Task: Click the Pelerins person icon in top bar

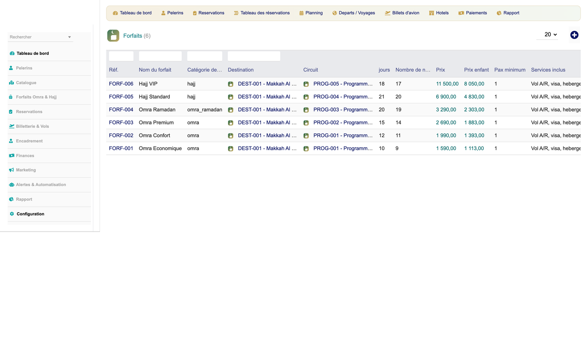Action: click(163, 13)
